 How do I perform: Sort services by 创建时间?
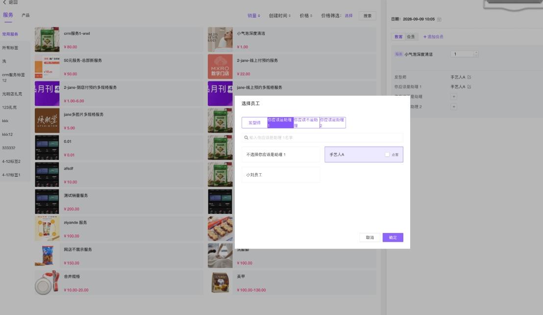coord(280,16)
